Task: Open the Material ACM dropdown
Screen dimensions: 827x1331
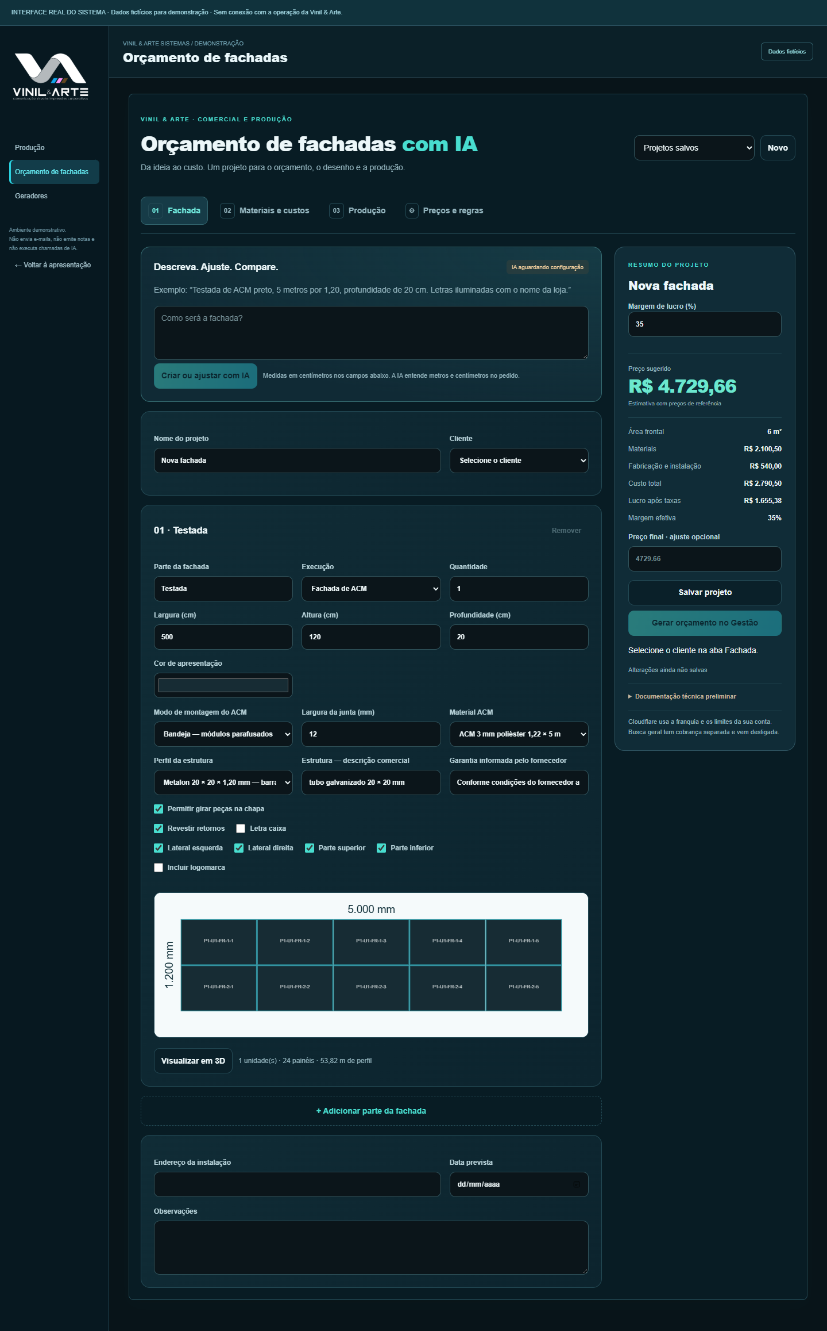Action: (x=519, y=734)
